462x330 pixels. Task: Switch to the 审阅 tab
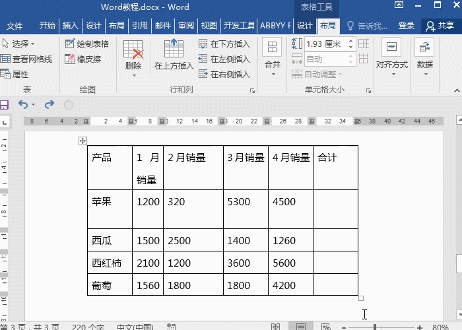tap(186, 26)
